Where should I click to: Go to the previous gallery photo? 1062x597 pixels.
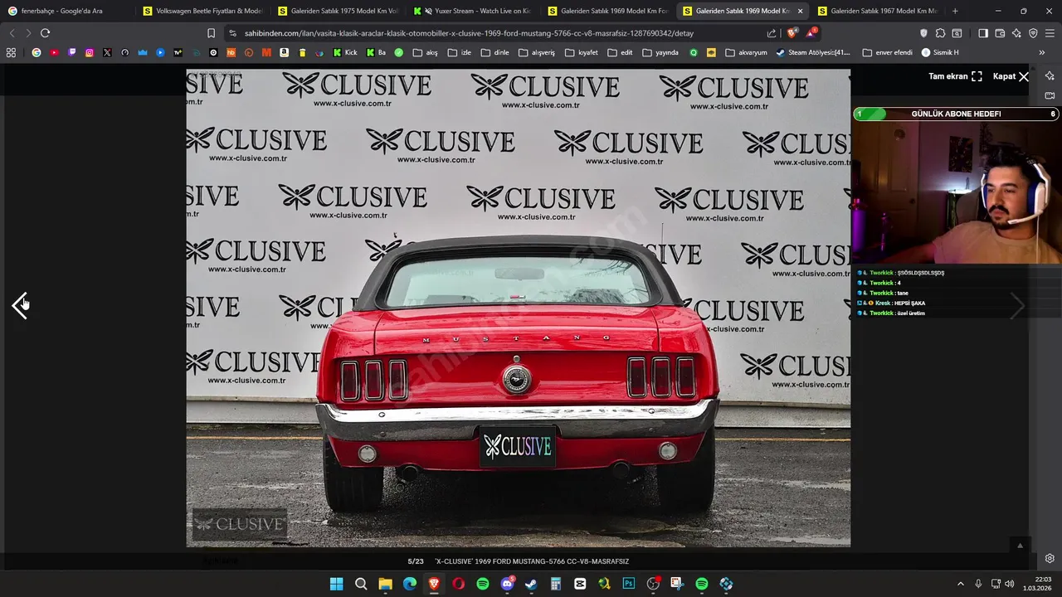point(21,305)
